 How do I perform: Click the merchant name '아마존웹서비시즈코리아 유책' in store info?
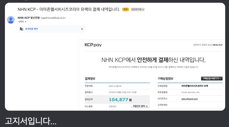195,86
